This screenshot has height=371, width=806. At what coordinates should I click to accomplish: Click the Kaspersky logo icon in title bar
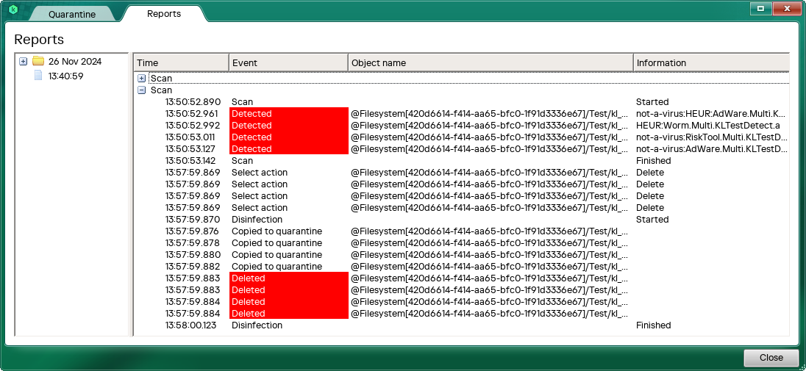tap(13, 9)
